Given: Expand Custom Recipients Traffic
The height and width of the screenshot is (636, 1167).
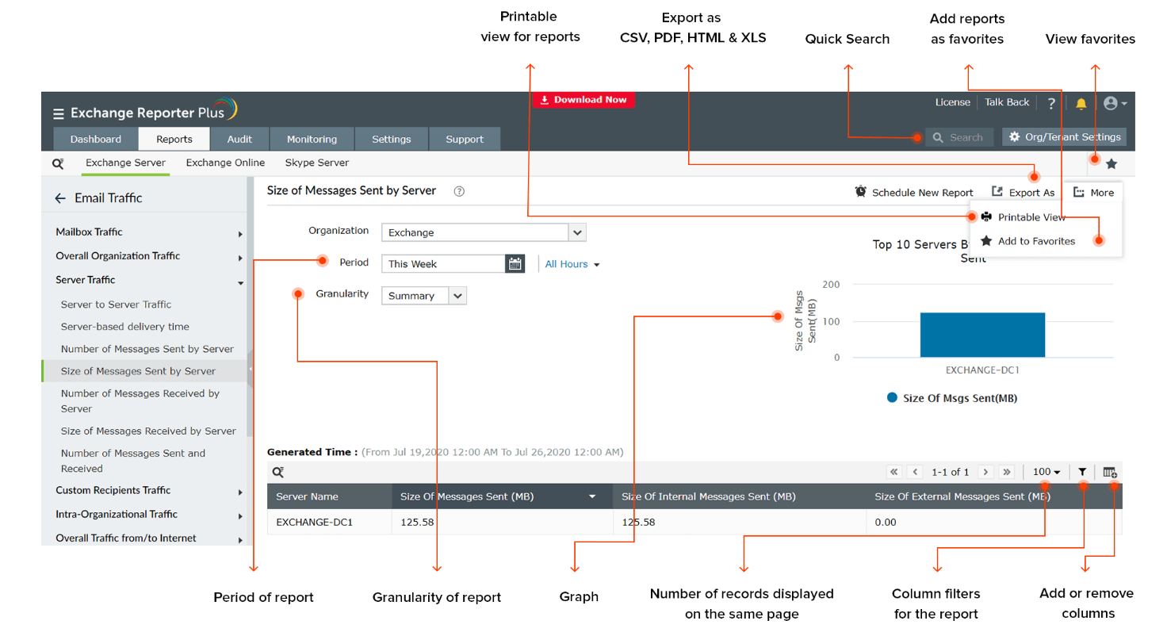Looking at the screenshot, I should click(148, 491).
